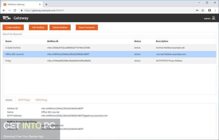Click mailbox ID mbx-1659e297021a49609a377d746c51f54b
Screen dimensions: 219x140
point(68,48)
